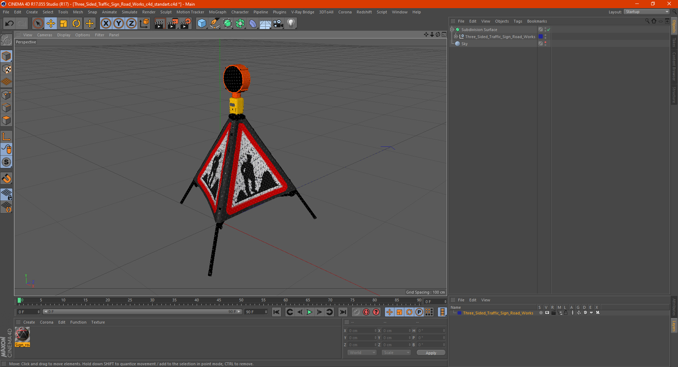This screenshot has width=678, height=367.
Task: Click the end frame 90 F field
Action: pos(256,312)
